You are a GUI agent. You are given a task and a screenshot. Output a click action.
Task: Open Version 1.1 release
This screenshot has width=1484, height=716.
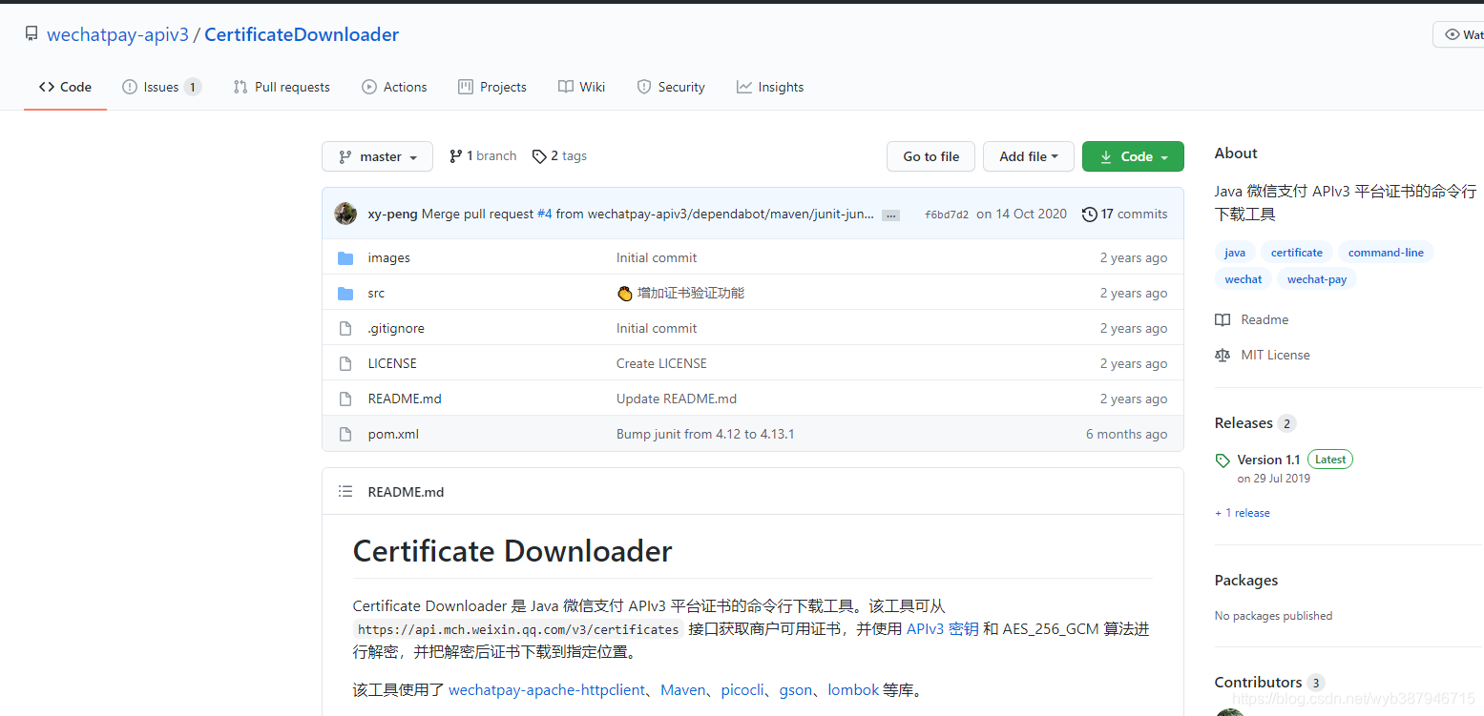pyautogui.click(x=1268, y=460)
